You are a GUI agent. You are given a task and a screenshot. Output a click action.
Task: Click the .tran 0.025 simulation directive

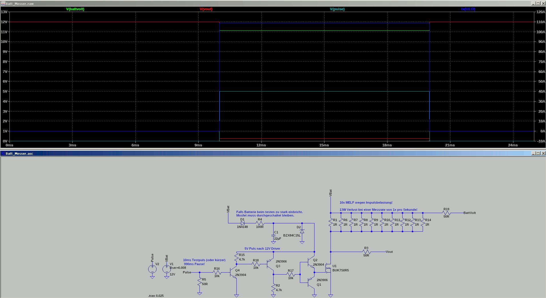(156, 296)
